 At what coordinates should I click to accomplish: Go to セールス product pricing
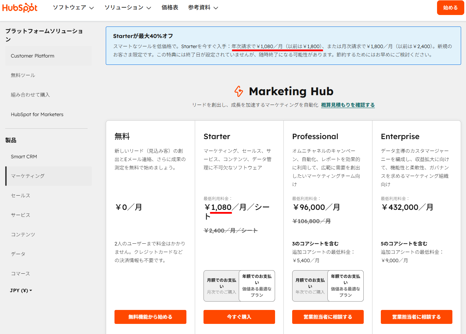[49, 196]
